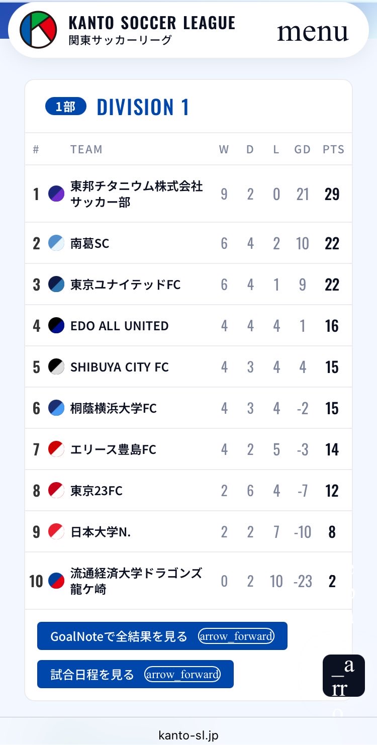Image resolution: width=377 pixels, height=745 pixels.
Task: Click the EDO ALL UNITED team icon
Action: [56, 326]
